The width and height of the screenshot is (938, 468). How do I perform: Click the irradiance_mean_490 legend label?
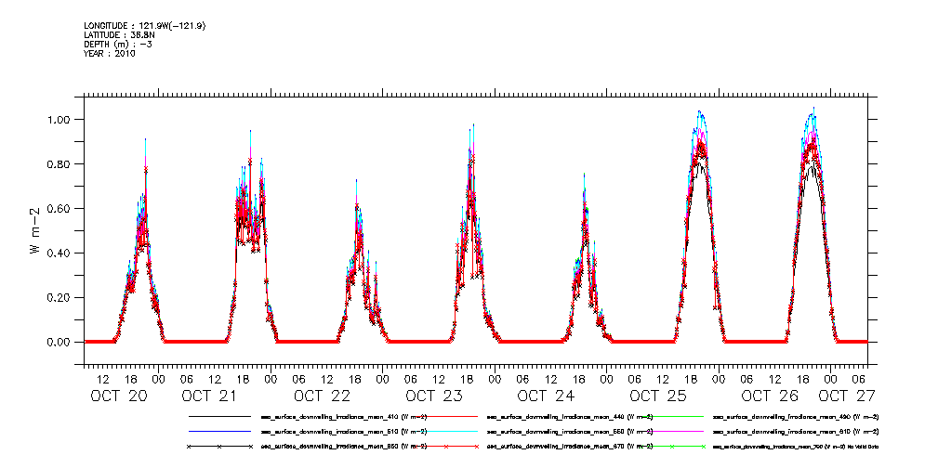click(796, 416)
